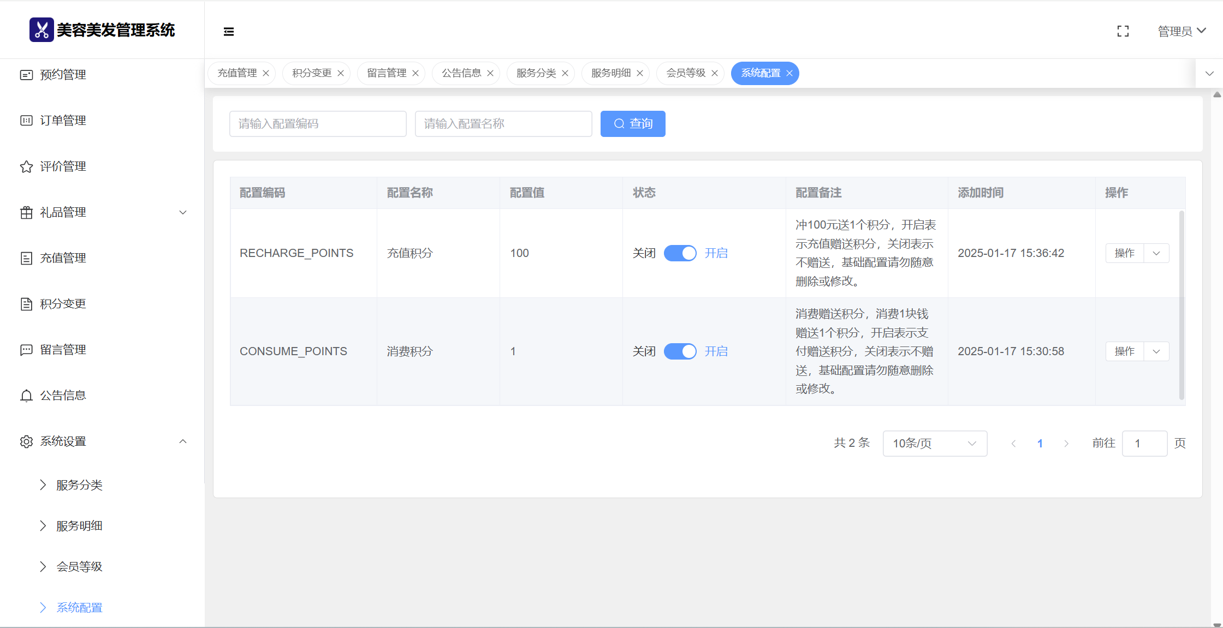This screenshot has height=628, width=1223.
Task: Click the bell icon for 公告信息
Action: [26, 396]
